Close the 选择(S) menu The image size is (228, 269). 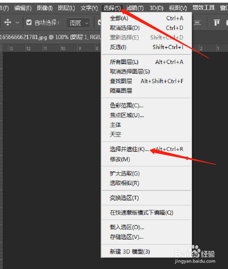(112, 8)
